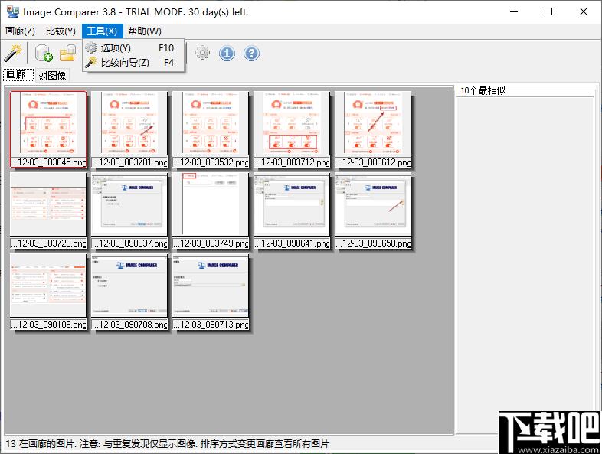Click the blue info about icon
The image size is (602, 454).
227,53
